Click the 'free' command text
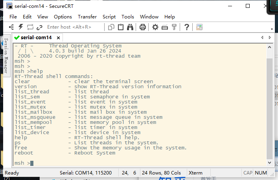The image size is (278, 180). (21, 147)
